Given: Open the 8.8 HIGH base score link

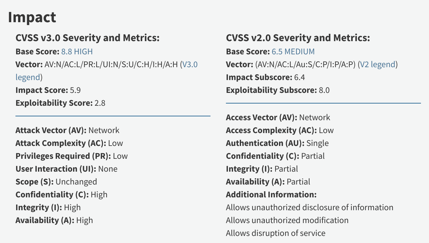Looking at the screenshot, I should click(x=77, y=51).
